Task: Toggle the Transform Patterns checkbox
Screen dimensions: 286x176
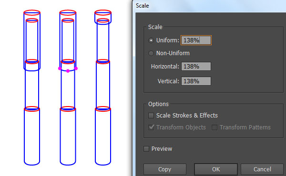Action: 214,127
